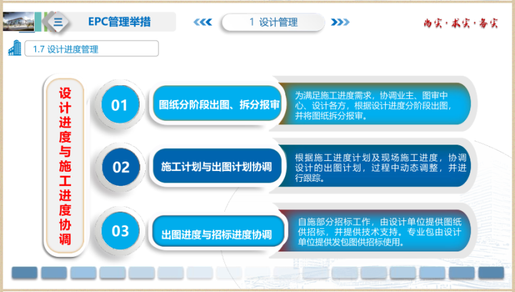Select the 03 numbered circle
This screenshot has height=292, width=515.
coord(120,231)
